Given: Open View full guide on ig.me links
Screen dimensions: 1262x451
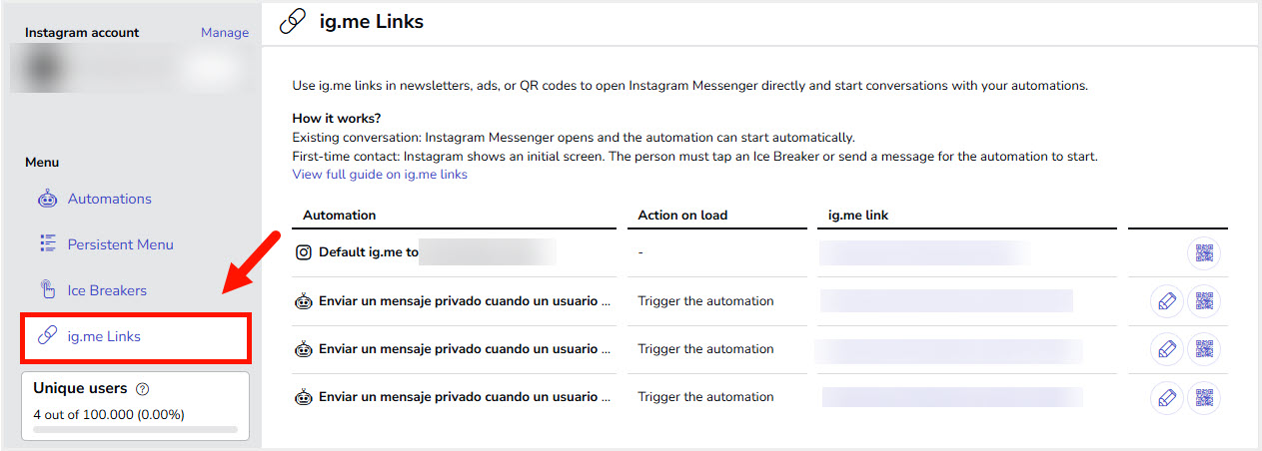Looking at the screenshot, I should 380,175.
